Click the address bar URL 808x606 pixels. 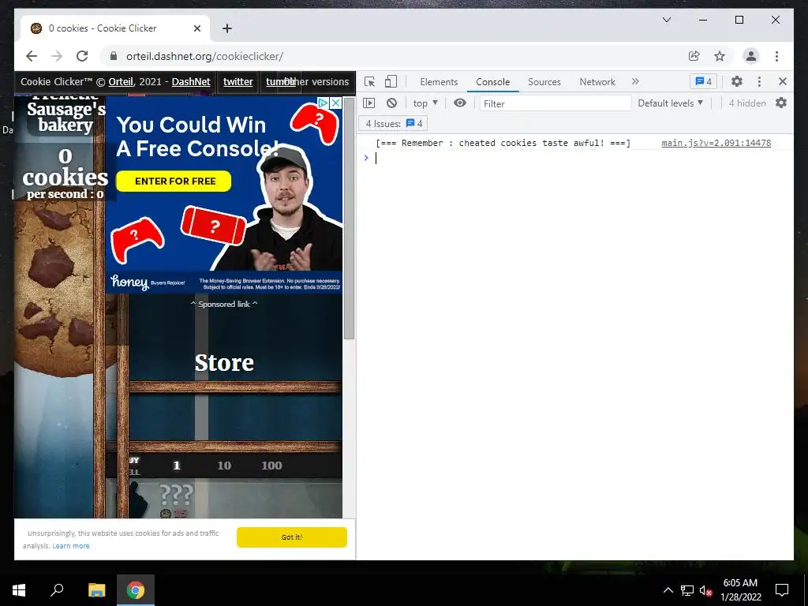[x=204, y=56]
